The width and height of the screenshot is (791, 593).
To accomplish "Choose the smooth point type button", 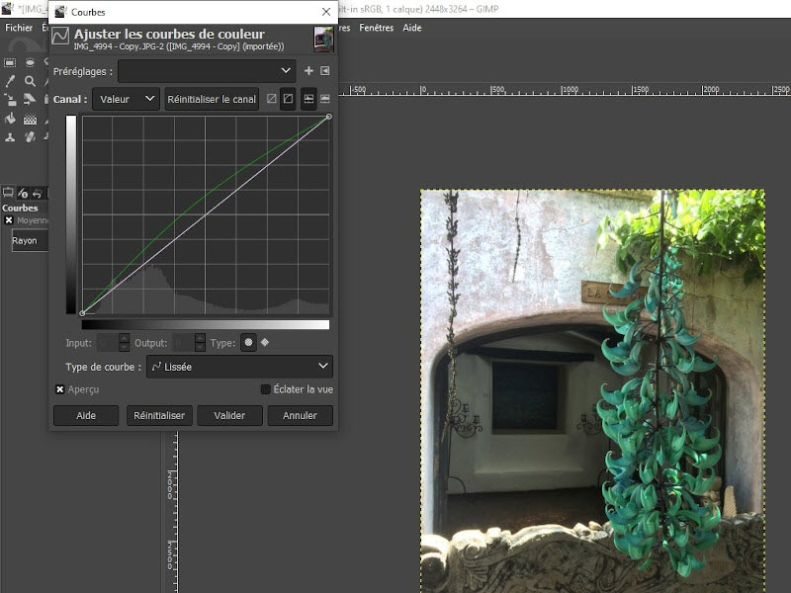I will (x=248, y=343).
